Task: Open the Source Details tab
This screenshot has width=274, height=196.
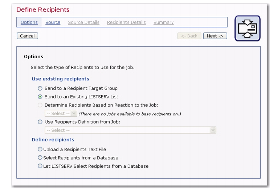Action: (x=84, y=23)
